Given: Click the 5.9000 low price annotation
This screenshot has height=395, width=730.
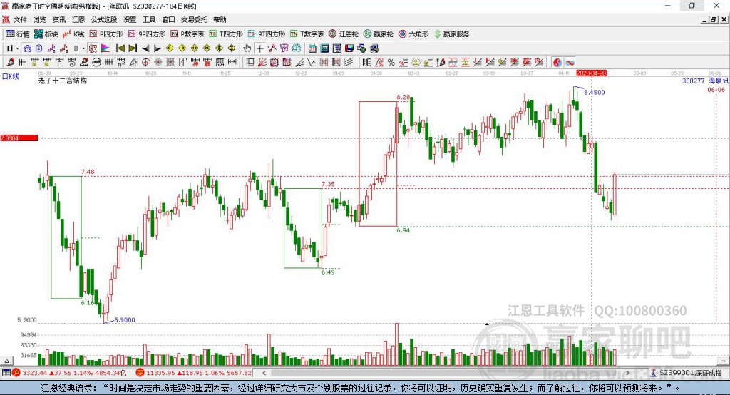Looking at the screenshot, I should click(124, 319).
